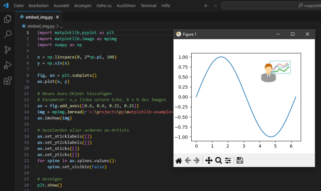Open Configure subplots settings icon
The width and height of the screenshot is (321, 191).
(x=228, y=160)
